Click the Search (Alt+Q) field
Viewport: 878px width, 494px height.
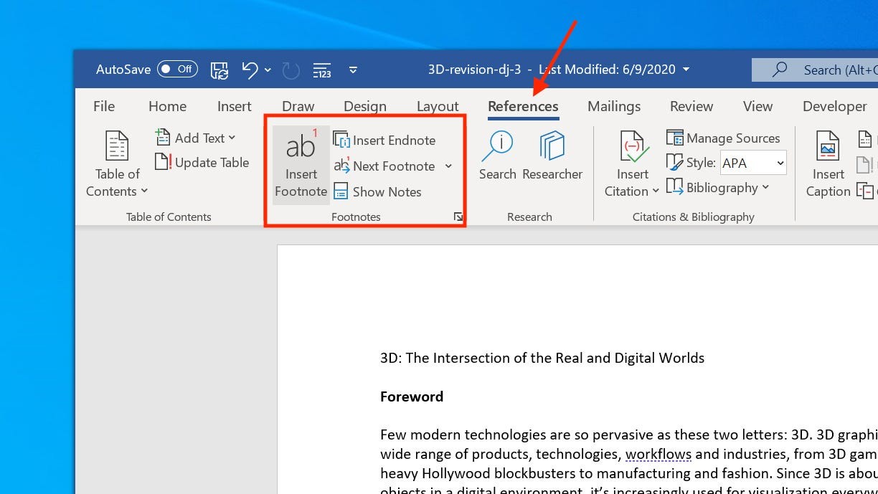click(825, 70)
